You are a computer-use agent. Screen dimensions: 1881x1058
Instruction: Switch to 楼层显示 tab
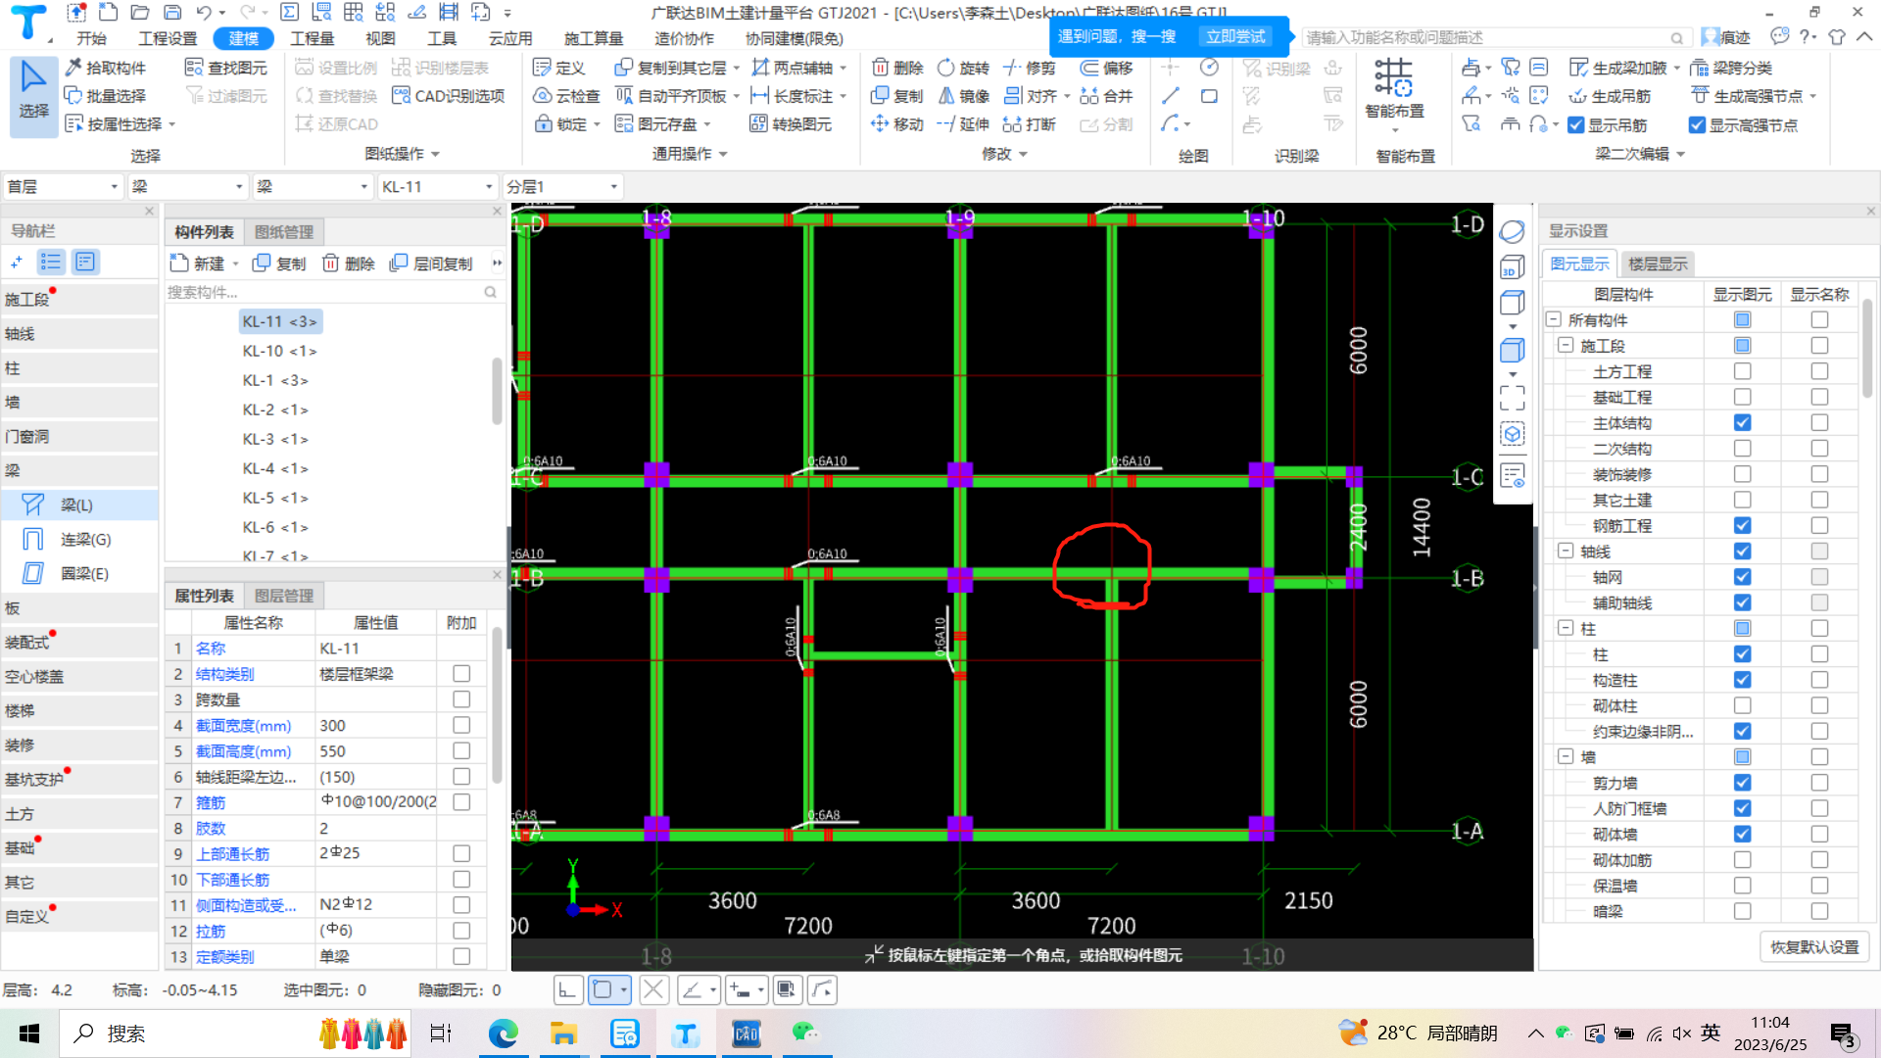[1658, 264]
